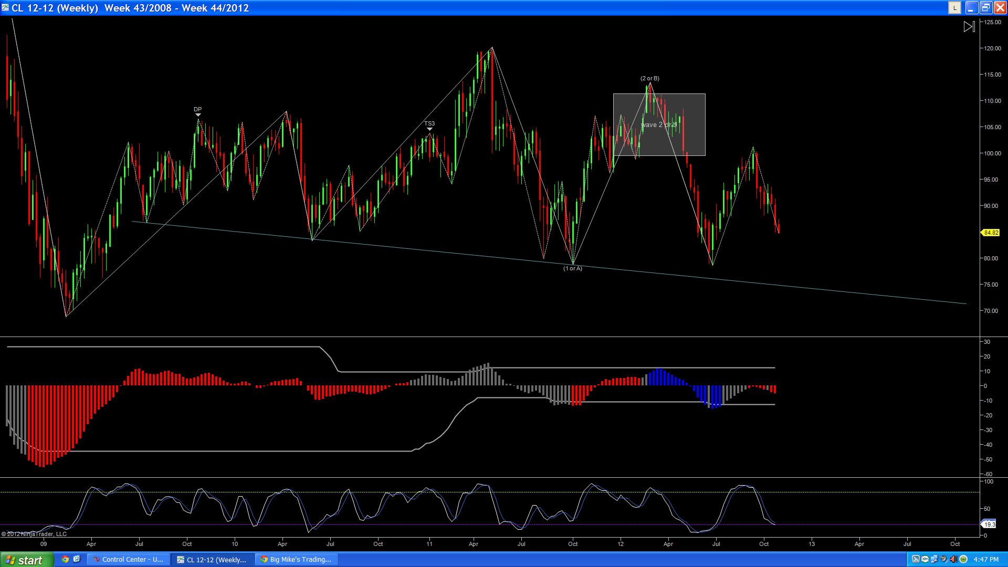Viewport: 1008px width, 567px height.
Task: Click the green circle tray icon
Action: click(963, 559)
